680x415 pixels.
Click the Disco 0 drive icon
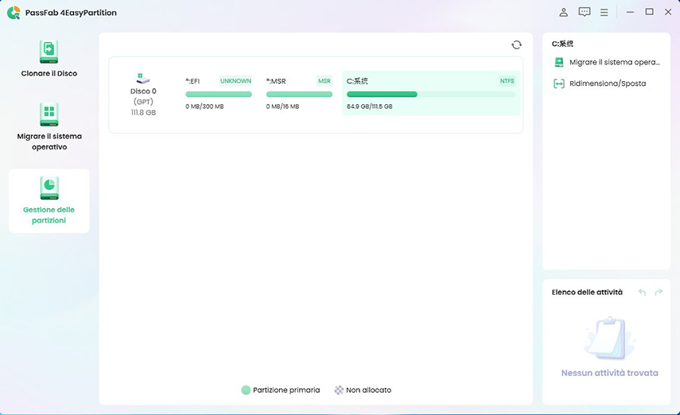(143, 78)
